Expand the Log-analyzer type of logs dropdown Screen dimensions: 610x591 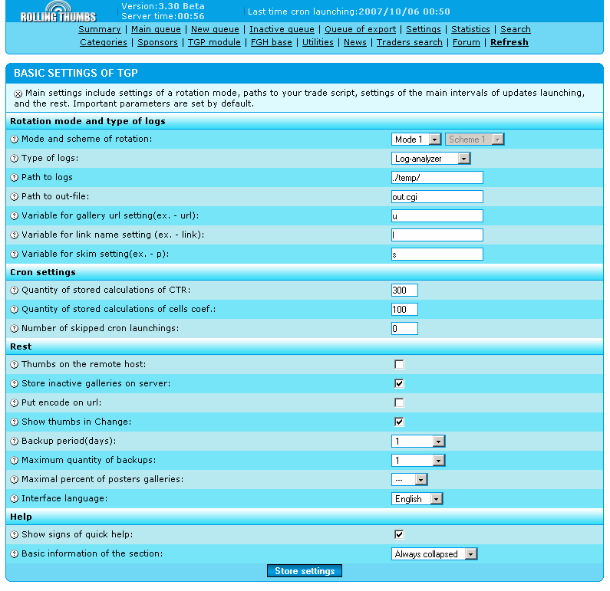pos(431,159)
